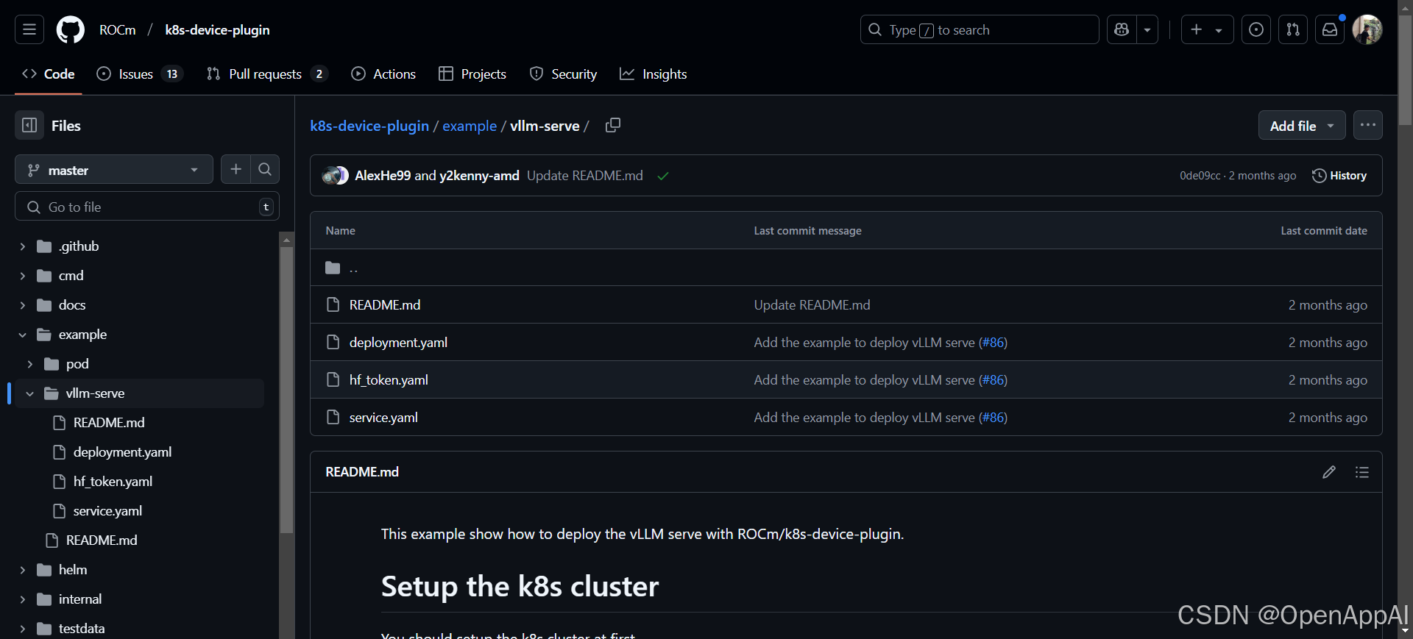Open hf_token.yaml in the file list
The height and width of the screenshot is (639, 1413).
(x=389, y=379)
